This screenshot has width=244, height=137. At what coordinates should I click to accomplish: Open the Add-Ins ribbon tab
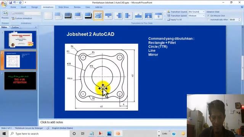(x=99, y=7)
